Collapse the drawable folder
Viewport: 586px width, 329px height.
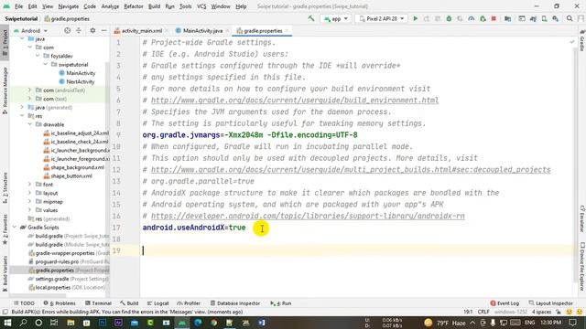pyautogui.click(x=29, y=124)
